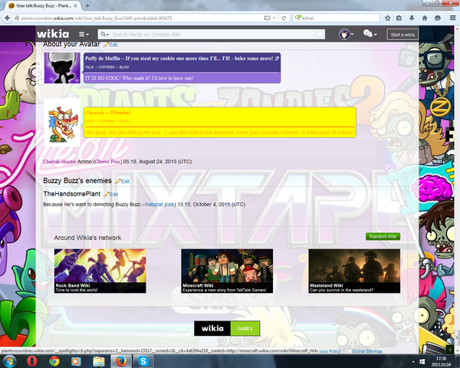
Task: Select the User talk:Buzzy Buzz tab
Action: point(43,5)
